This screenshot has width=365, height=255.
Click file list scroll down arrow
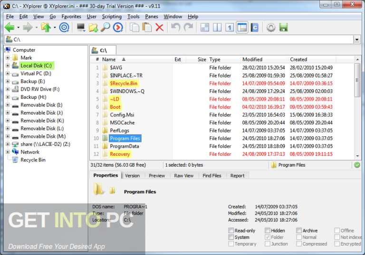[x=357, y=156]
